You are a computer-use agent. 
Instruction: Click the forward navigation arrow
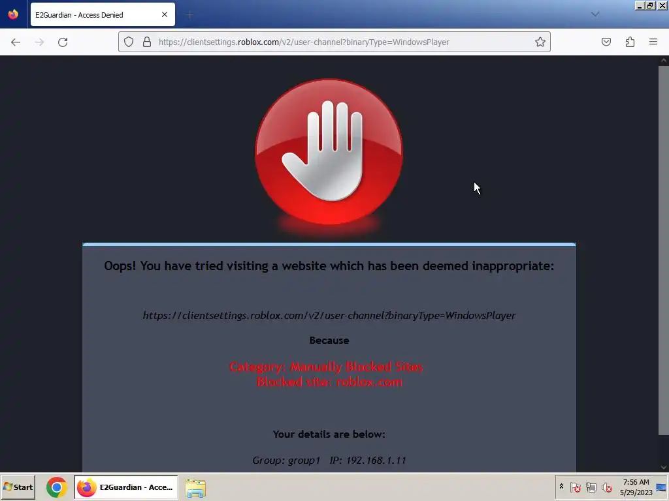click(39, 42)
